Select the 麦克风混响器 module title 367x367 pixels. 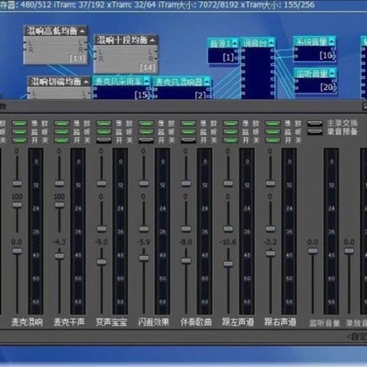click(x=179, y=82)
